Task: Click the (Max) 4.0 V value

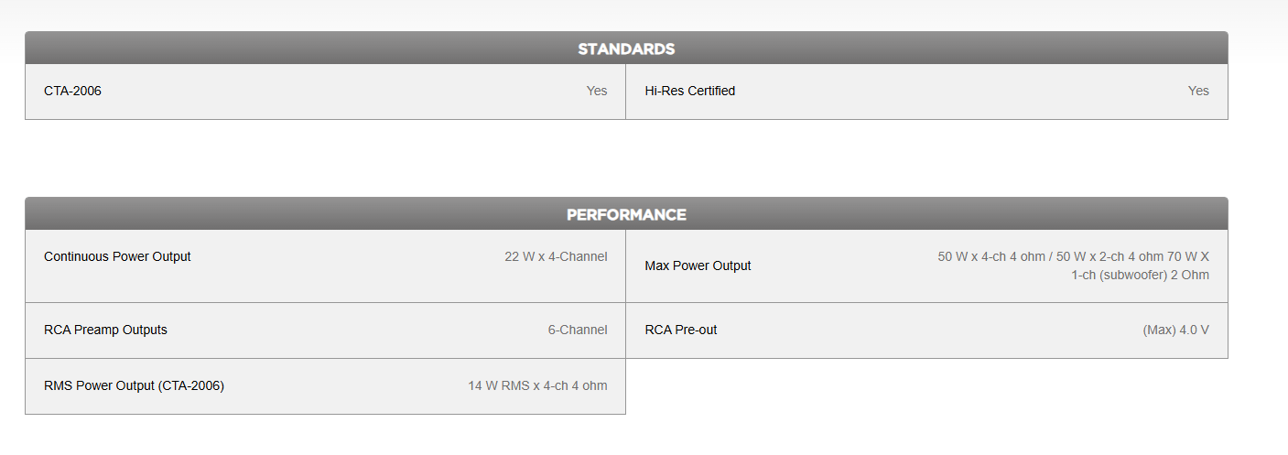Action: tap(1175, 330)
